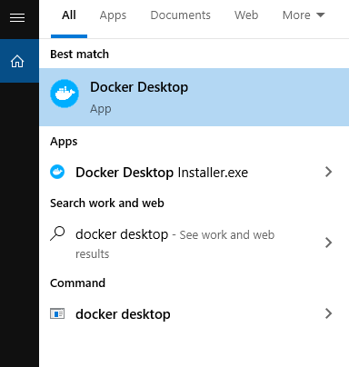Viewport: 349px width, 367px height.
Task: Run the docker desktop command entry
Action: 194,313
